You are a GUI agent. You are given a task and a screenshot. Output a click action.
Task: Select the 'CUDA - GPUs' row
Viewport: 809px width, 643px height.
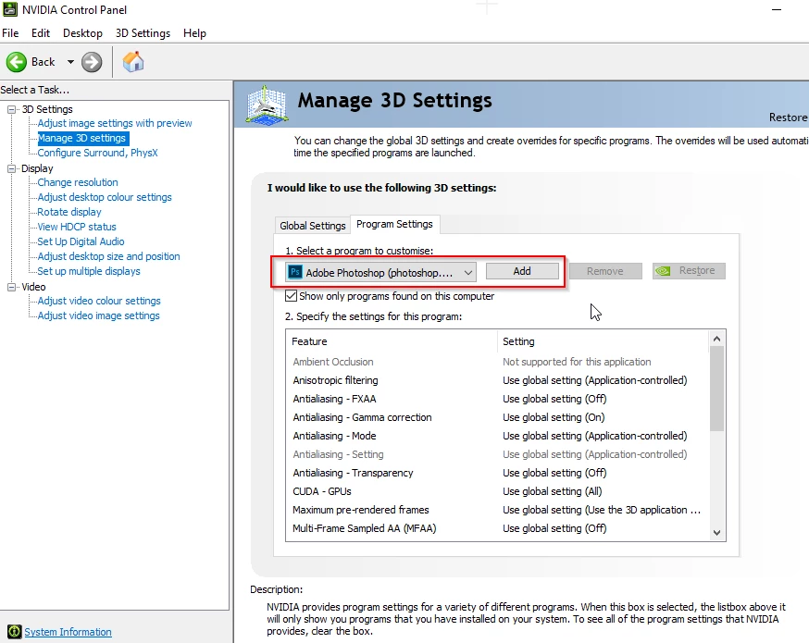click(x=497, y=491)
